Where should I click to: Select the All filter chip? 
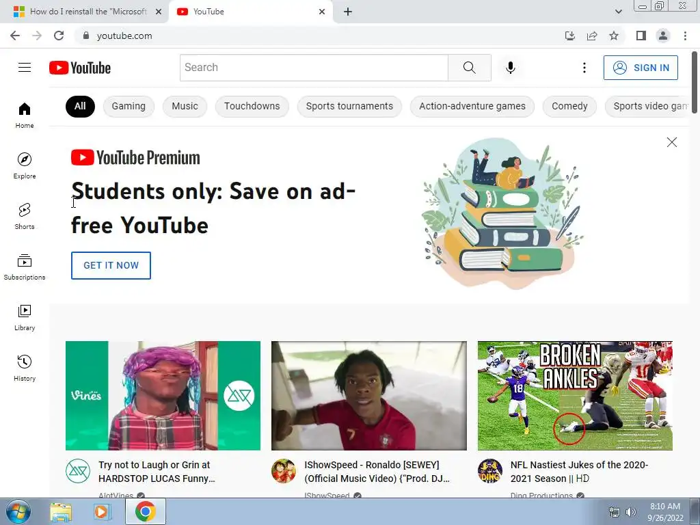pyautogui.click(x=80, y=106)
